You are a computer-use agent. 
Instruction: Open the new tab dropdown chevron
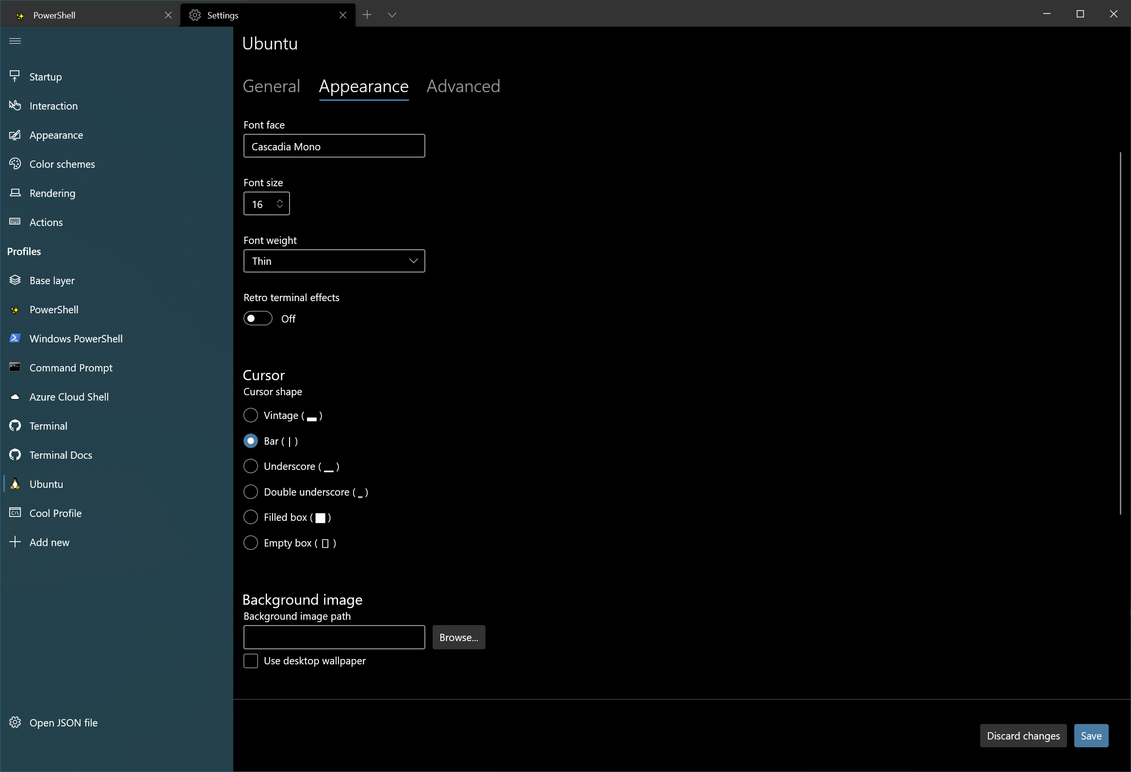coord(392,15)
